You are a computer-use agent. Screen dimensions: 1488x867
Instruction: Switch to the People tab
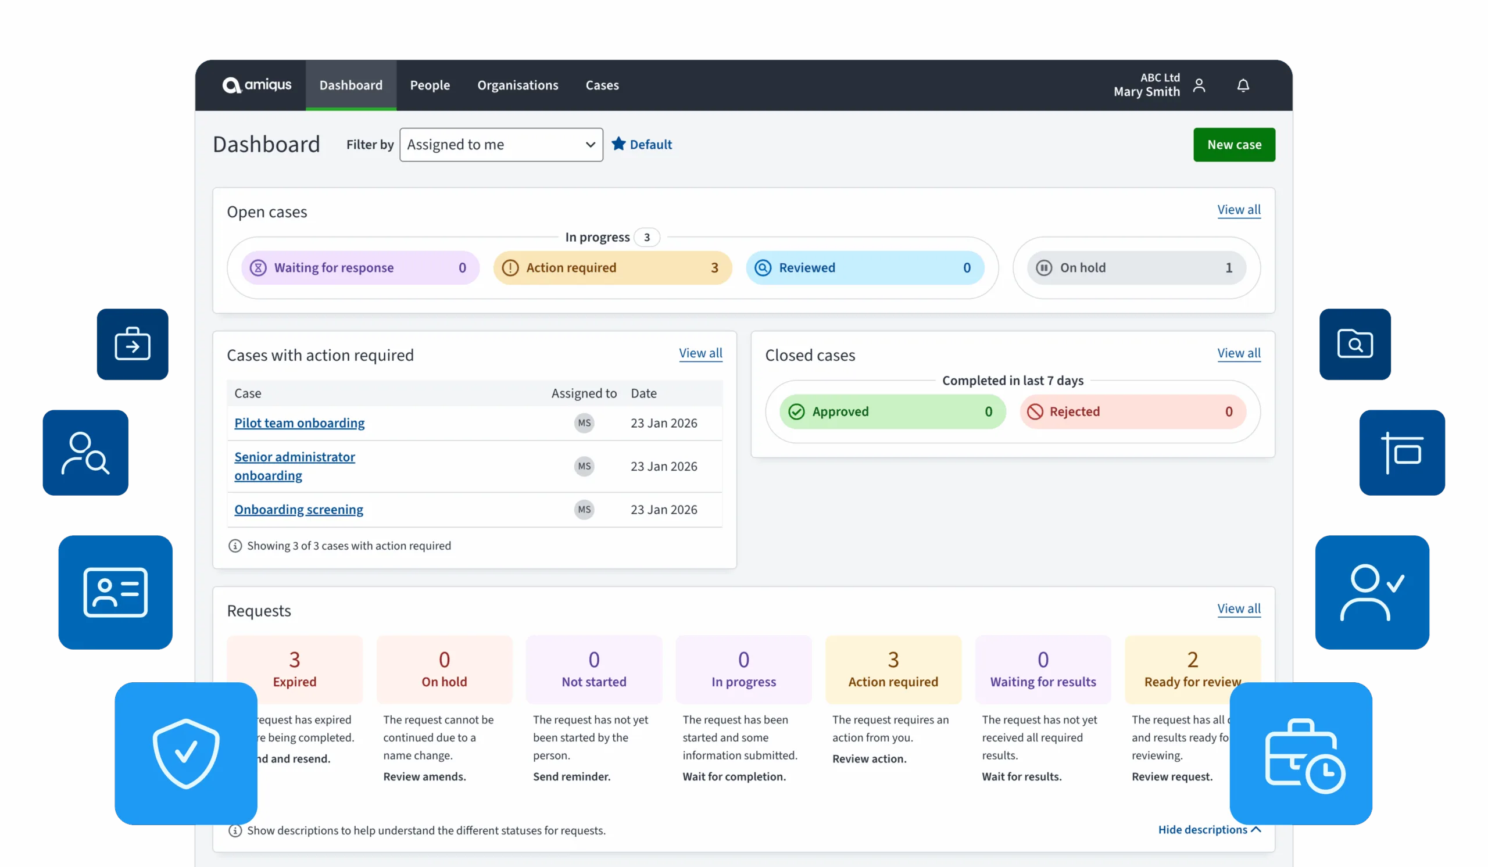click(x=430, y=85)
